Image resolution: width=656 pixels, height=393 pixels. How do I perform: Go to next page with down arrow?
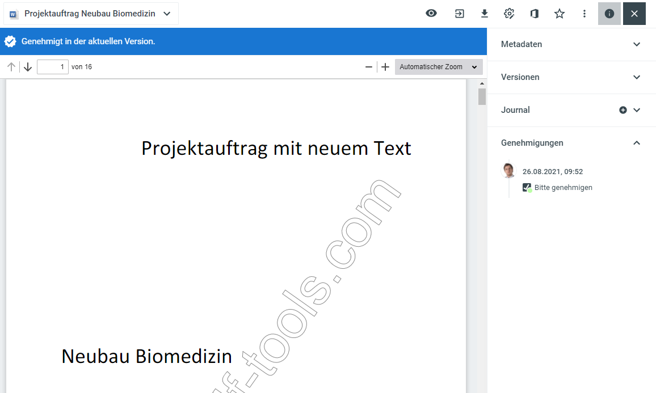click(x=28, y=67)
